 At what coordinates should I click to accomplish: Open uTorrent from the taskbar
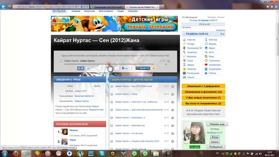click(x=80, y=154)
